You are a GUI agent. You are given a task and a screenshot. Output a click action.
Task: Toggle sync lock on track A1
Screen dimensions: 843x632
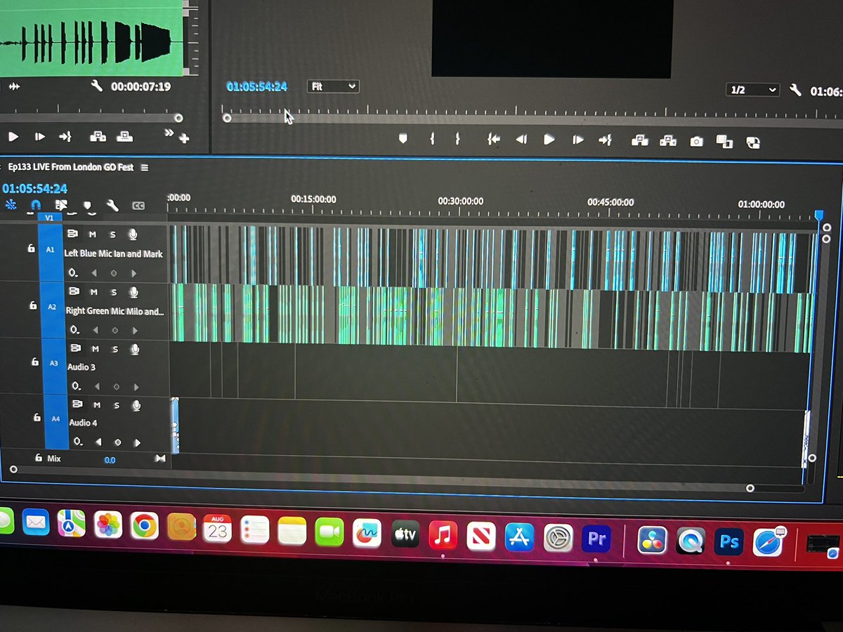[72, 233]
